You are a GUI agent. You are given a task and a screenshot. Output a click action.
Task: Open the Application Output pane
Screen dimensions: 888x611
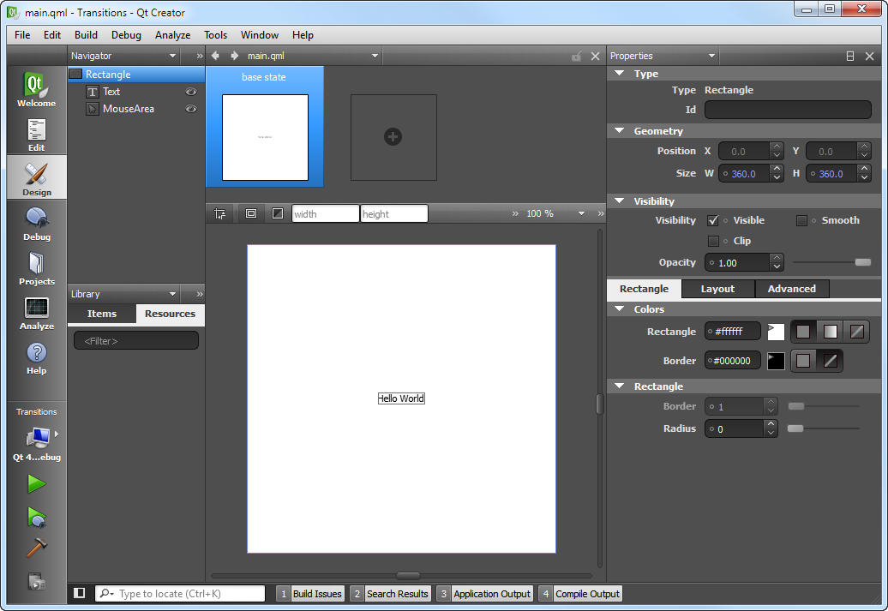(x=485, y=594)
